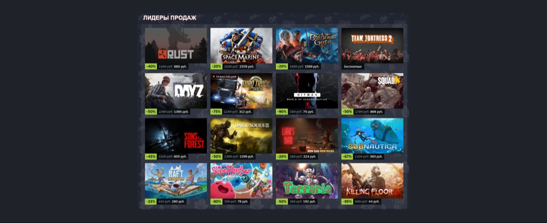Open the Subnautica game thumbnail

coord(372,136)
